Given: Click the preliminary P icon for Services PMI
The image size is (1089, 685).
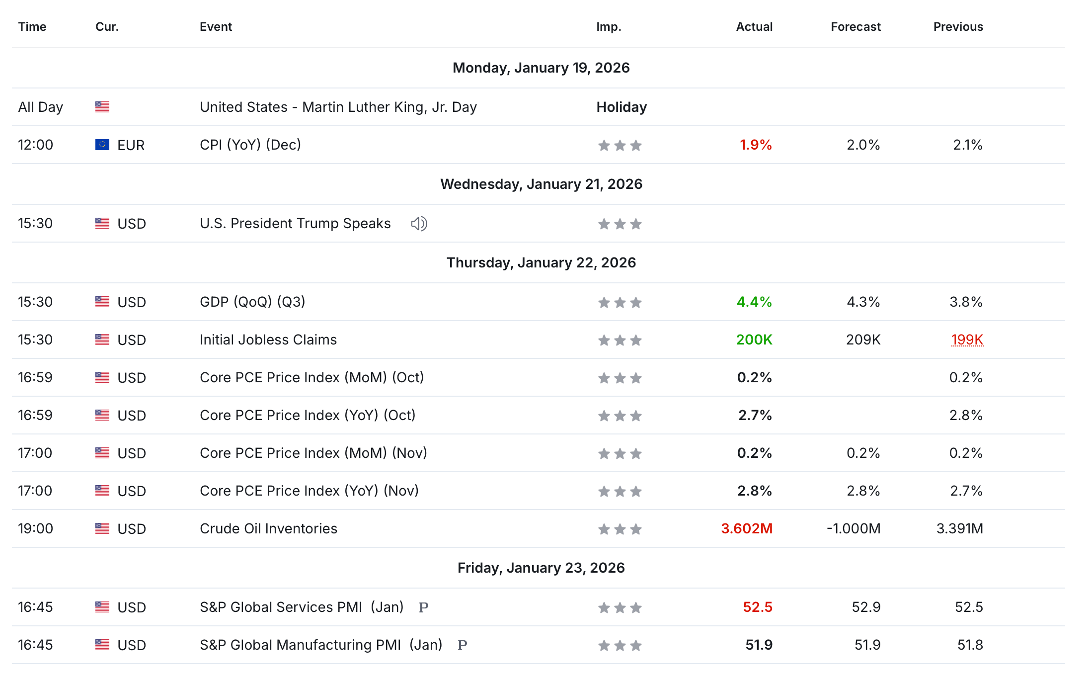Looking at the screenshot, I should click(x=423, y=607).
